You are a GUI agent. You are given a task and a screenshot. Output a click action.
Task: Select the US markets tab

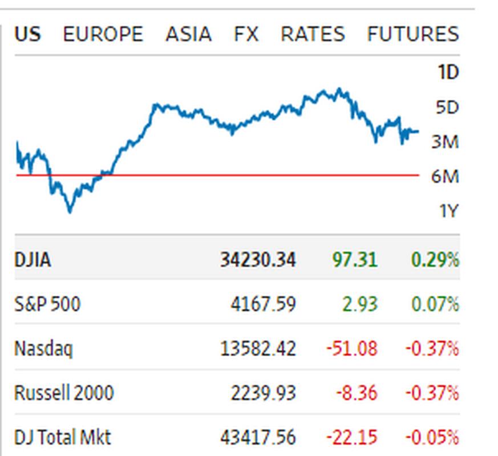pyautogui.click(x=27, y=34)
